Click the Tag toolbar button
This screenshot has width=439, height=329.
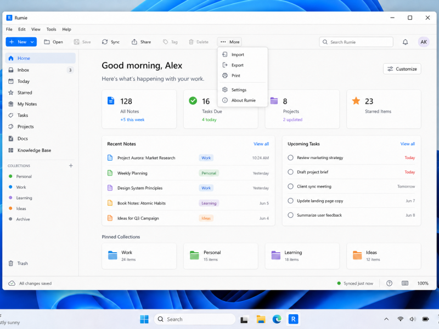[x=170, y=42]
